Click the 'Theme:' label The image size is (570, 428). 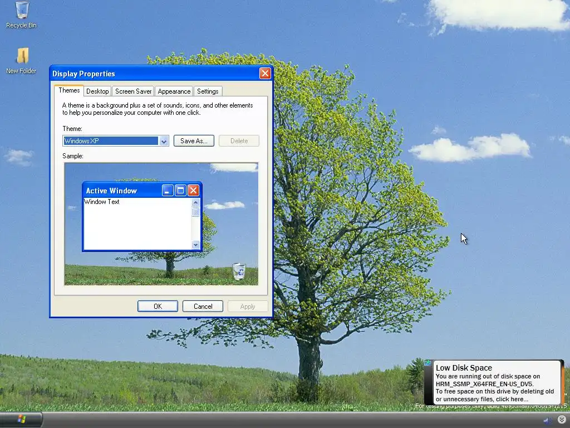pyautogui.click(x=72, y=129)
